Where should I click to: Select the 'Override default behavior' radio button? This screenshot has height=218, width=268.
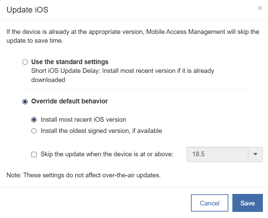[24, 101]
